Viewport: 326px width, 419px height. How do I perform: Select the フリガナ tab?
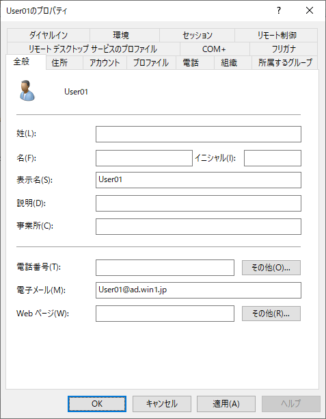(x=284, y=49)
